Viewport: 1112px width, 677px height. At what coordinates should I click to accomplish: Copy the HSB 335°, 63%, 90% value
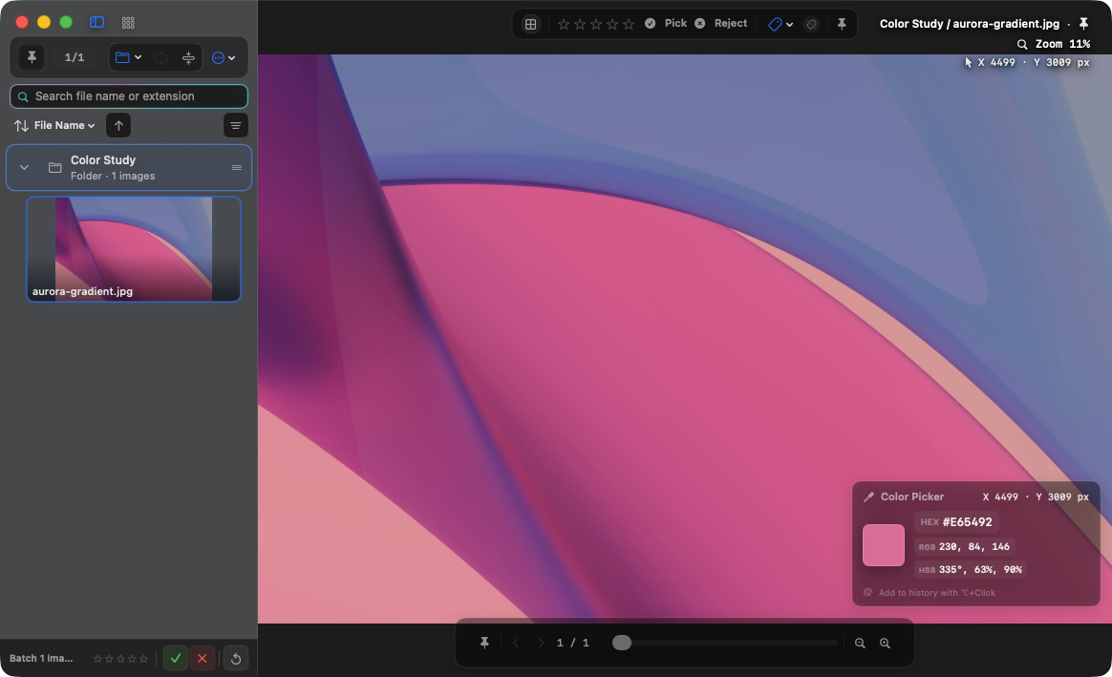click(971, 569)
